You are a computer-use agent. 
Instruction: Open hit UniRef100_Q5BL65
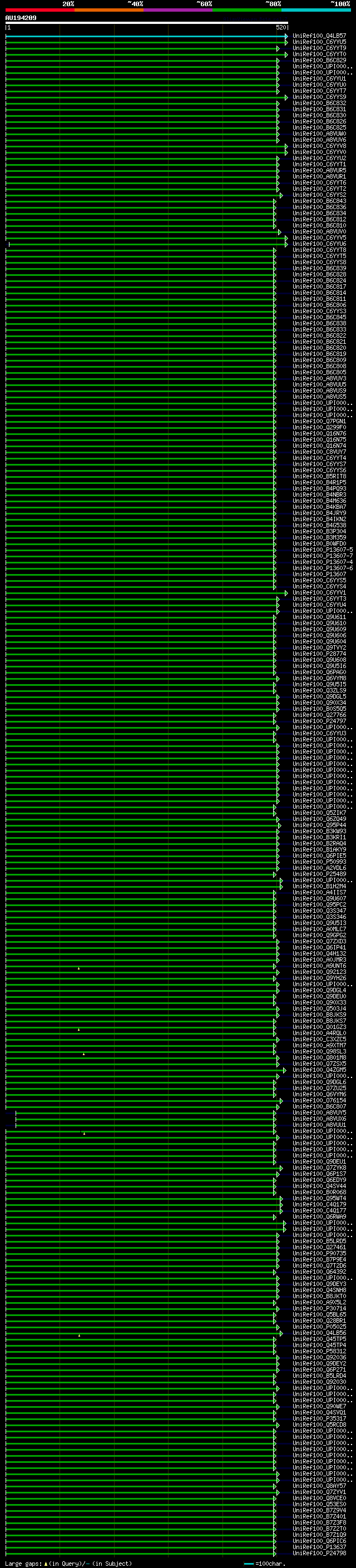click(319, 1314)
